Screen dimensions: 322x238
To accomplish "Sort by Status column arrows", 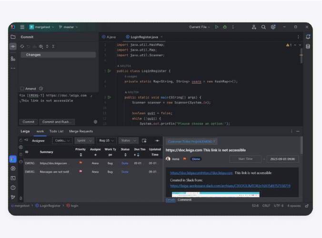I will point(125,155).
